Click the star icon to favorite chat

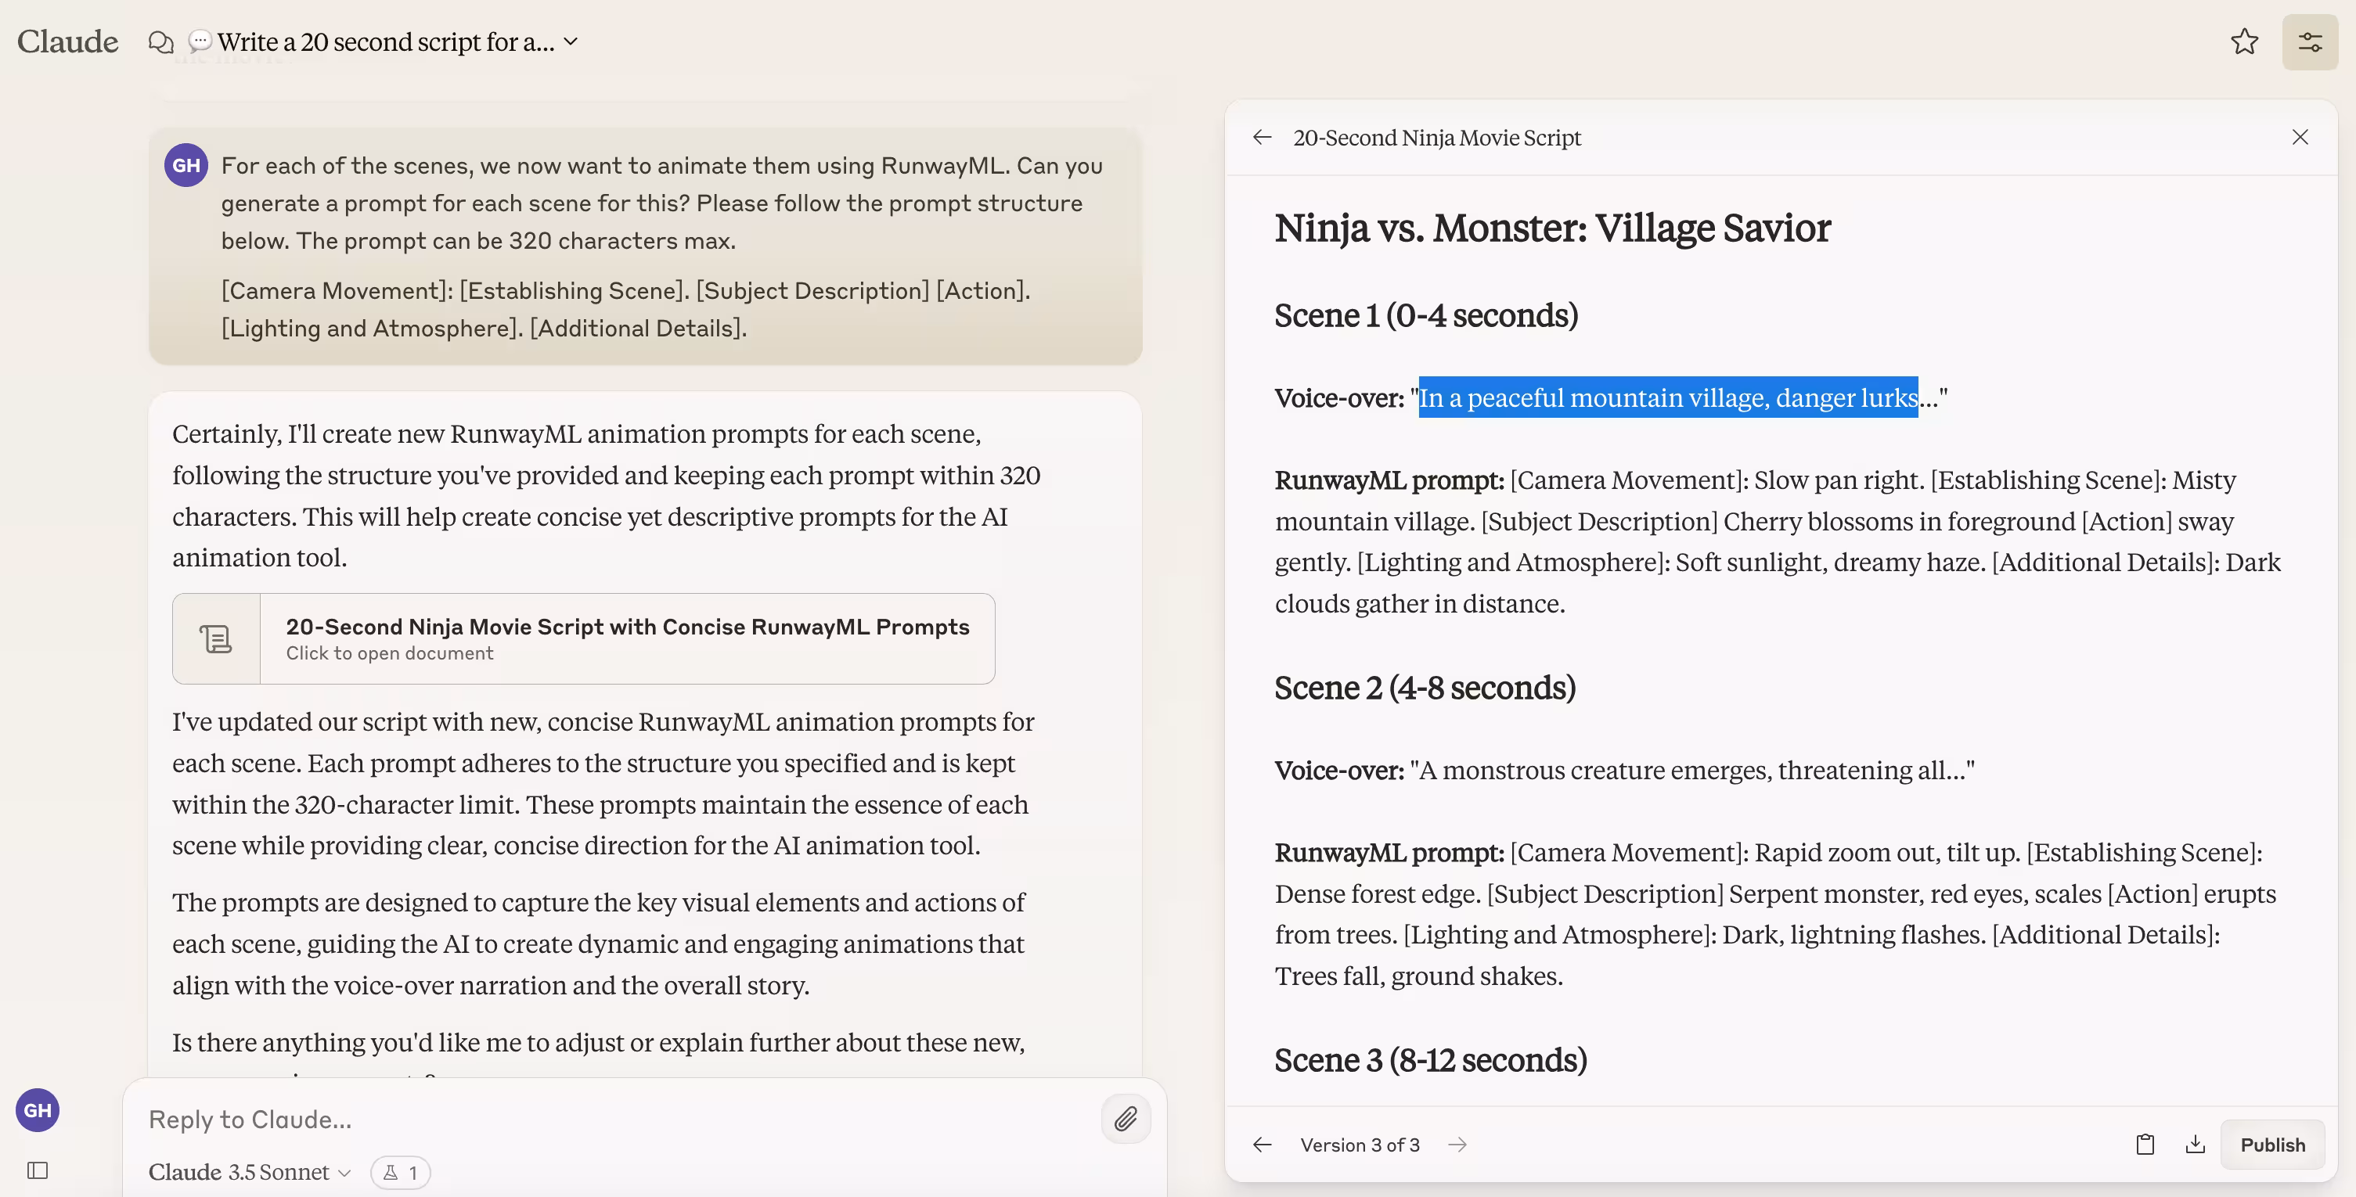pos(2243,41)
